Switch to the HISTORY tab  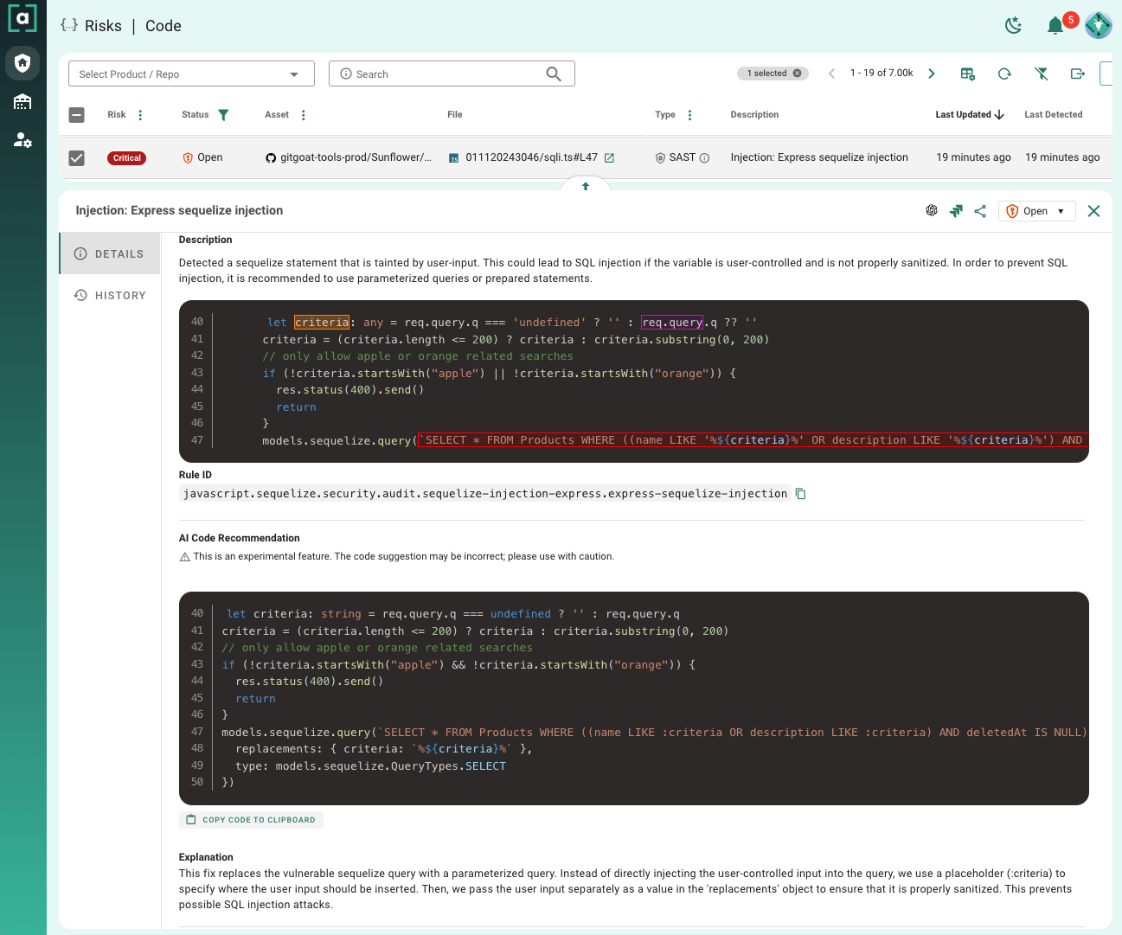click(109, 295)
